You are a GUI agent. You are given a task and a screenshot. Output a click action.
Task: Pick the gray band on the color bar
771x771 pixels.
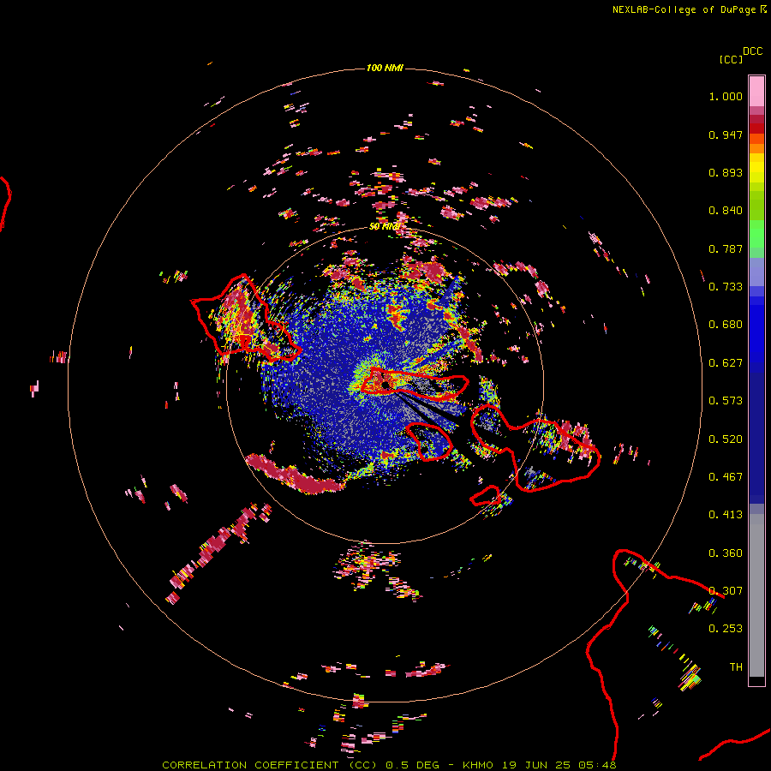click(x=756, y=595)
